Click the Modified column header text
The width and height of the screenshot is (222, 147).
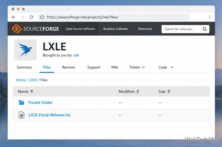(x=127, y=92)
